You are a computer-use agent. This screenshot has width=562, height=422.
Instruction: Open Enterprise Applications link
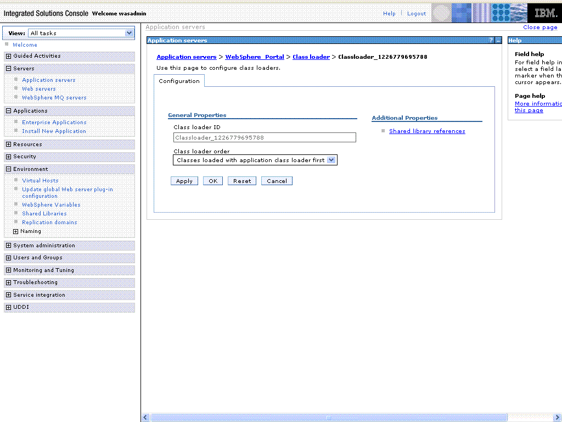pos(54,123)
